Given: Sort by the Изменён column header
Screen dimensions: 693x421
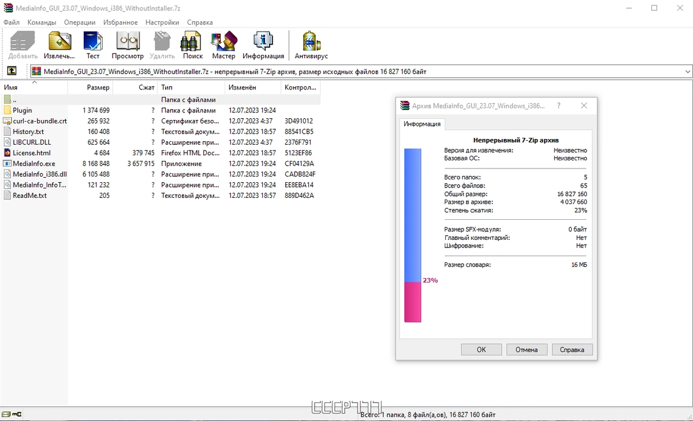Looking at the screenshot, I should point(253,88).
